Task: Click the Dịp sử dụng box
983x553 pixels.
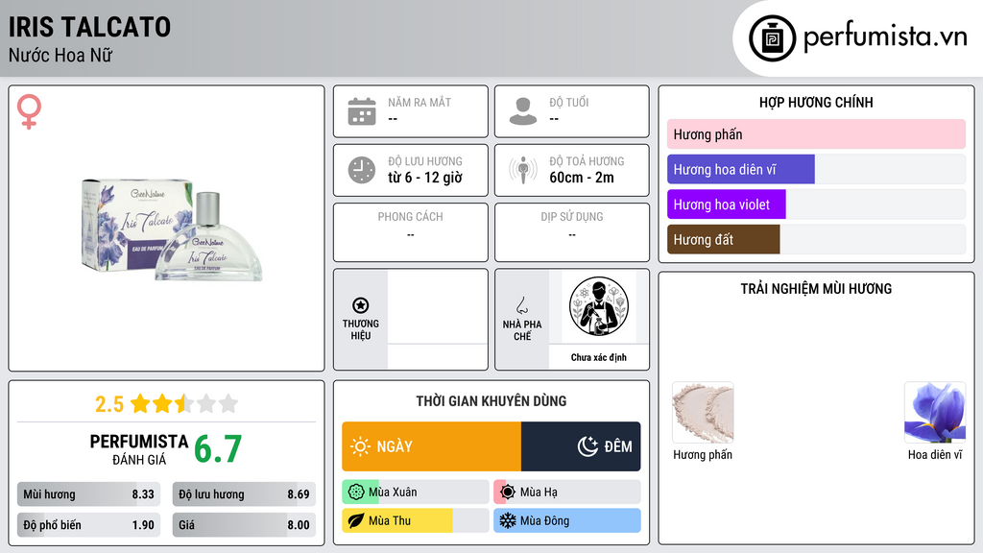Action: pyautogui.click(x=572, y=232)
